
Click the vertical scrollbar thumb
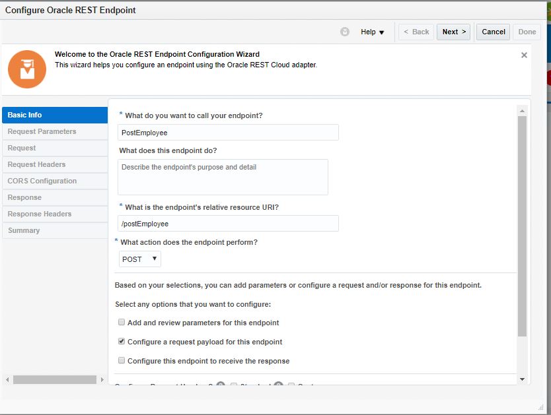(x=522, y=224)
